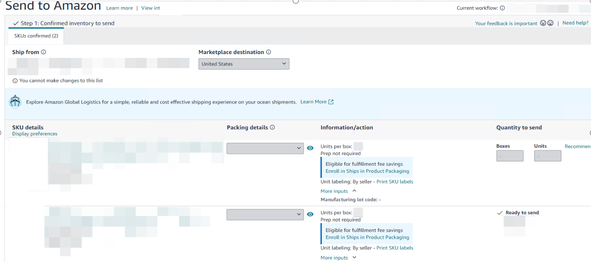The height and width of the screenshot is (262, 591).
Task: Toggle the eye icon for second SKU packing
Action: [310, 215]
